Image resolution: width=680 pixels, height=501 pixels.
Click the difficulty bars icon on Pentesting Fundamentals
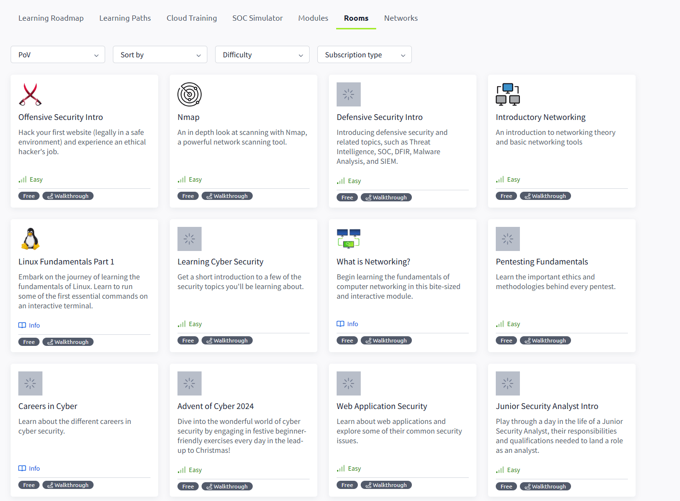pos(500,324)
